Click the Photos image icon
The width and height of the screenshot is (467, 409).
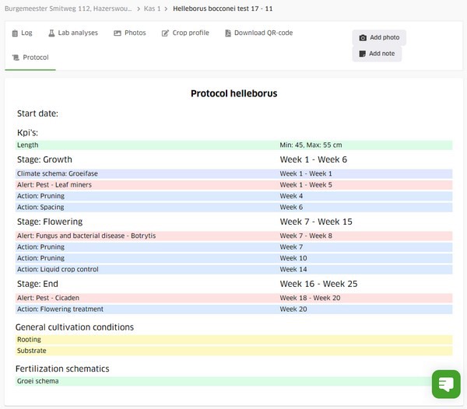coord(118,33)
